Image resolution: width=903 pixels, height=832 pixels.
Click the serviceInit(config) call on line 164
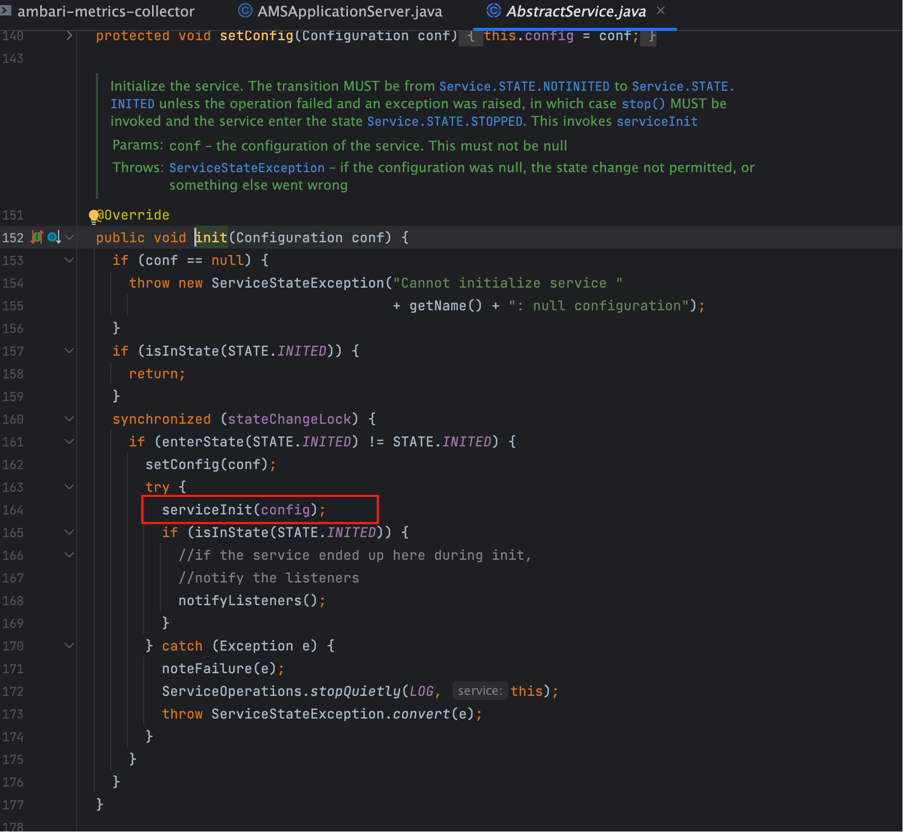coord(243,510)
